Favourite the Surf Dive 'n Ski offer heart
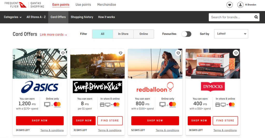The image size is (265, 138). click(x=121, y=53)
